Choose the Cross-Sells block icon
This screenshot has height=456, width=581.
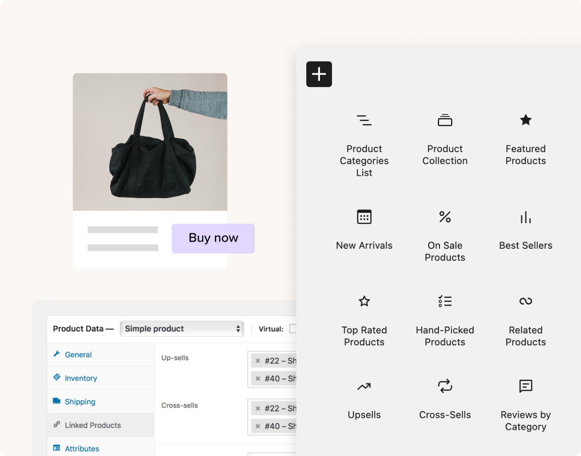[x=445, y=386]
